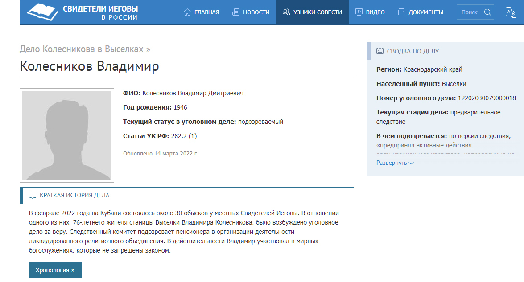The image size is (524, 282).
Task: Click the open book site logo icon
Action: click(x=42, y=12)
